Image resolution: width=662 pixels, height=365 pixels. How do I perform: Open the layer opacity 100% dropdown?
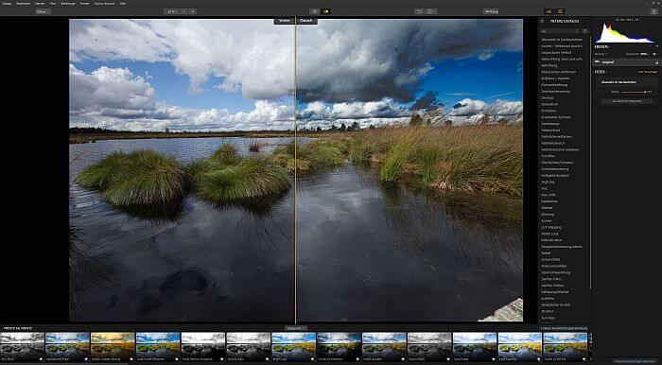(x=644, y=54)
